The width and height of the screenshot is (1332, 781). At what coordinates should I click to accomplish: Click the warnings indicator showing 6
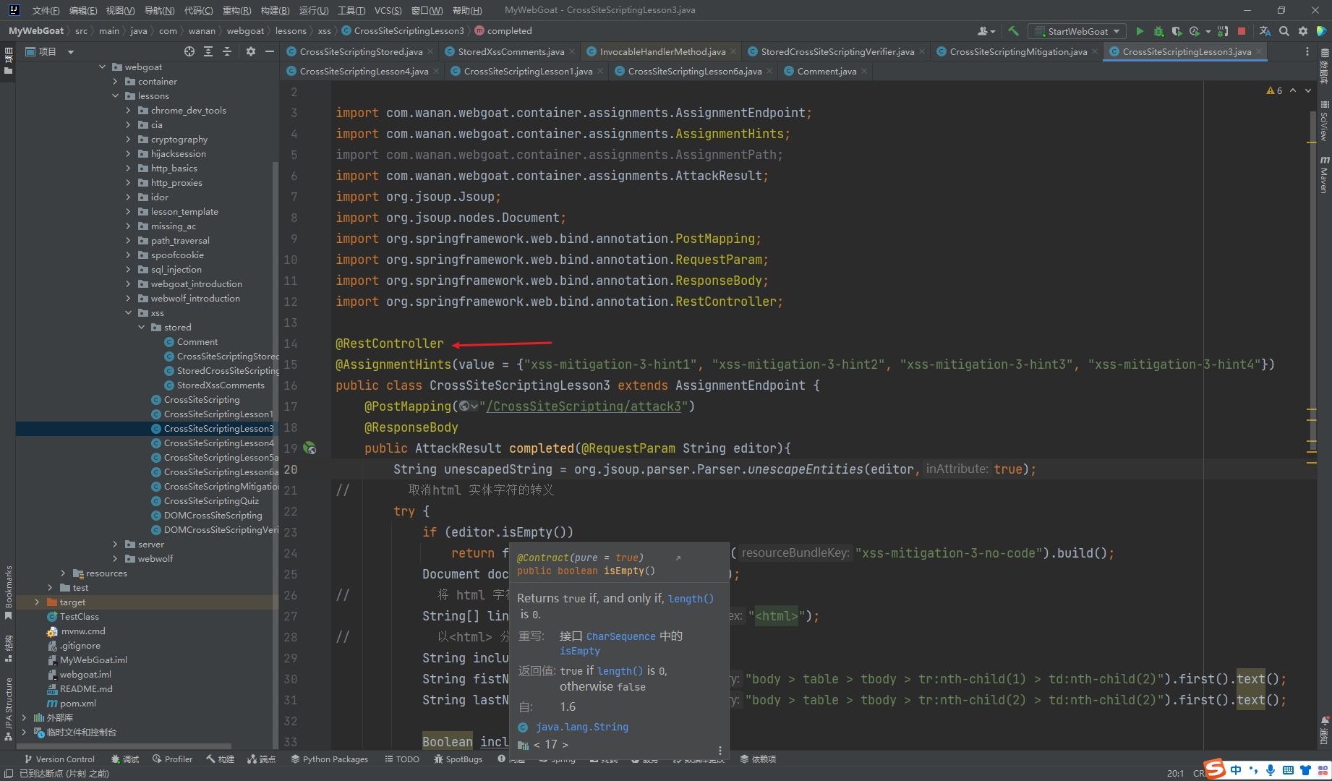click(1274, 90)
